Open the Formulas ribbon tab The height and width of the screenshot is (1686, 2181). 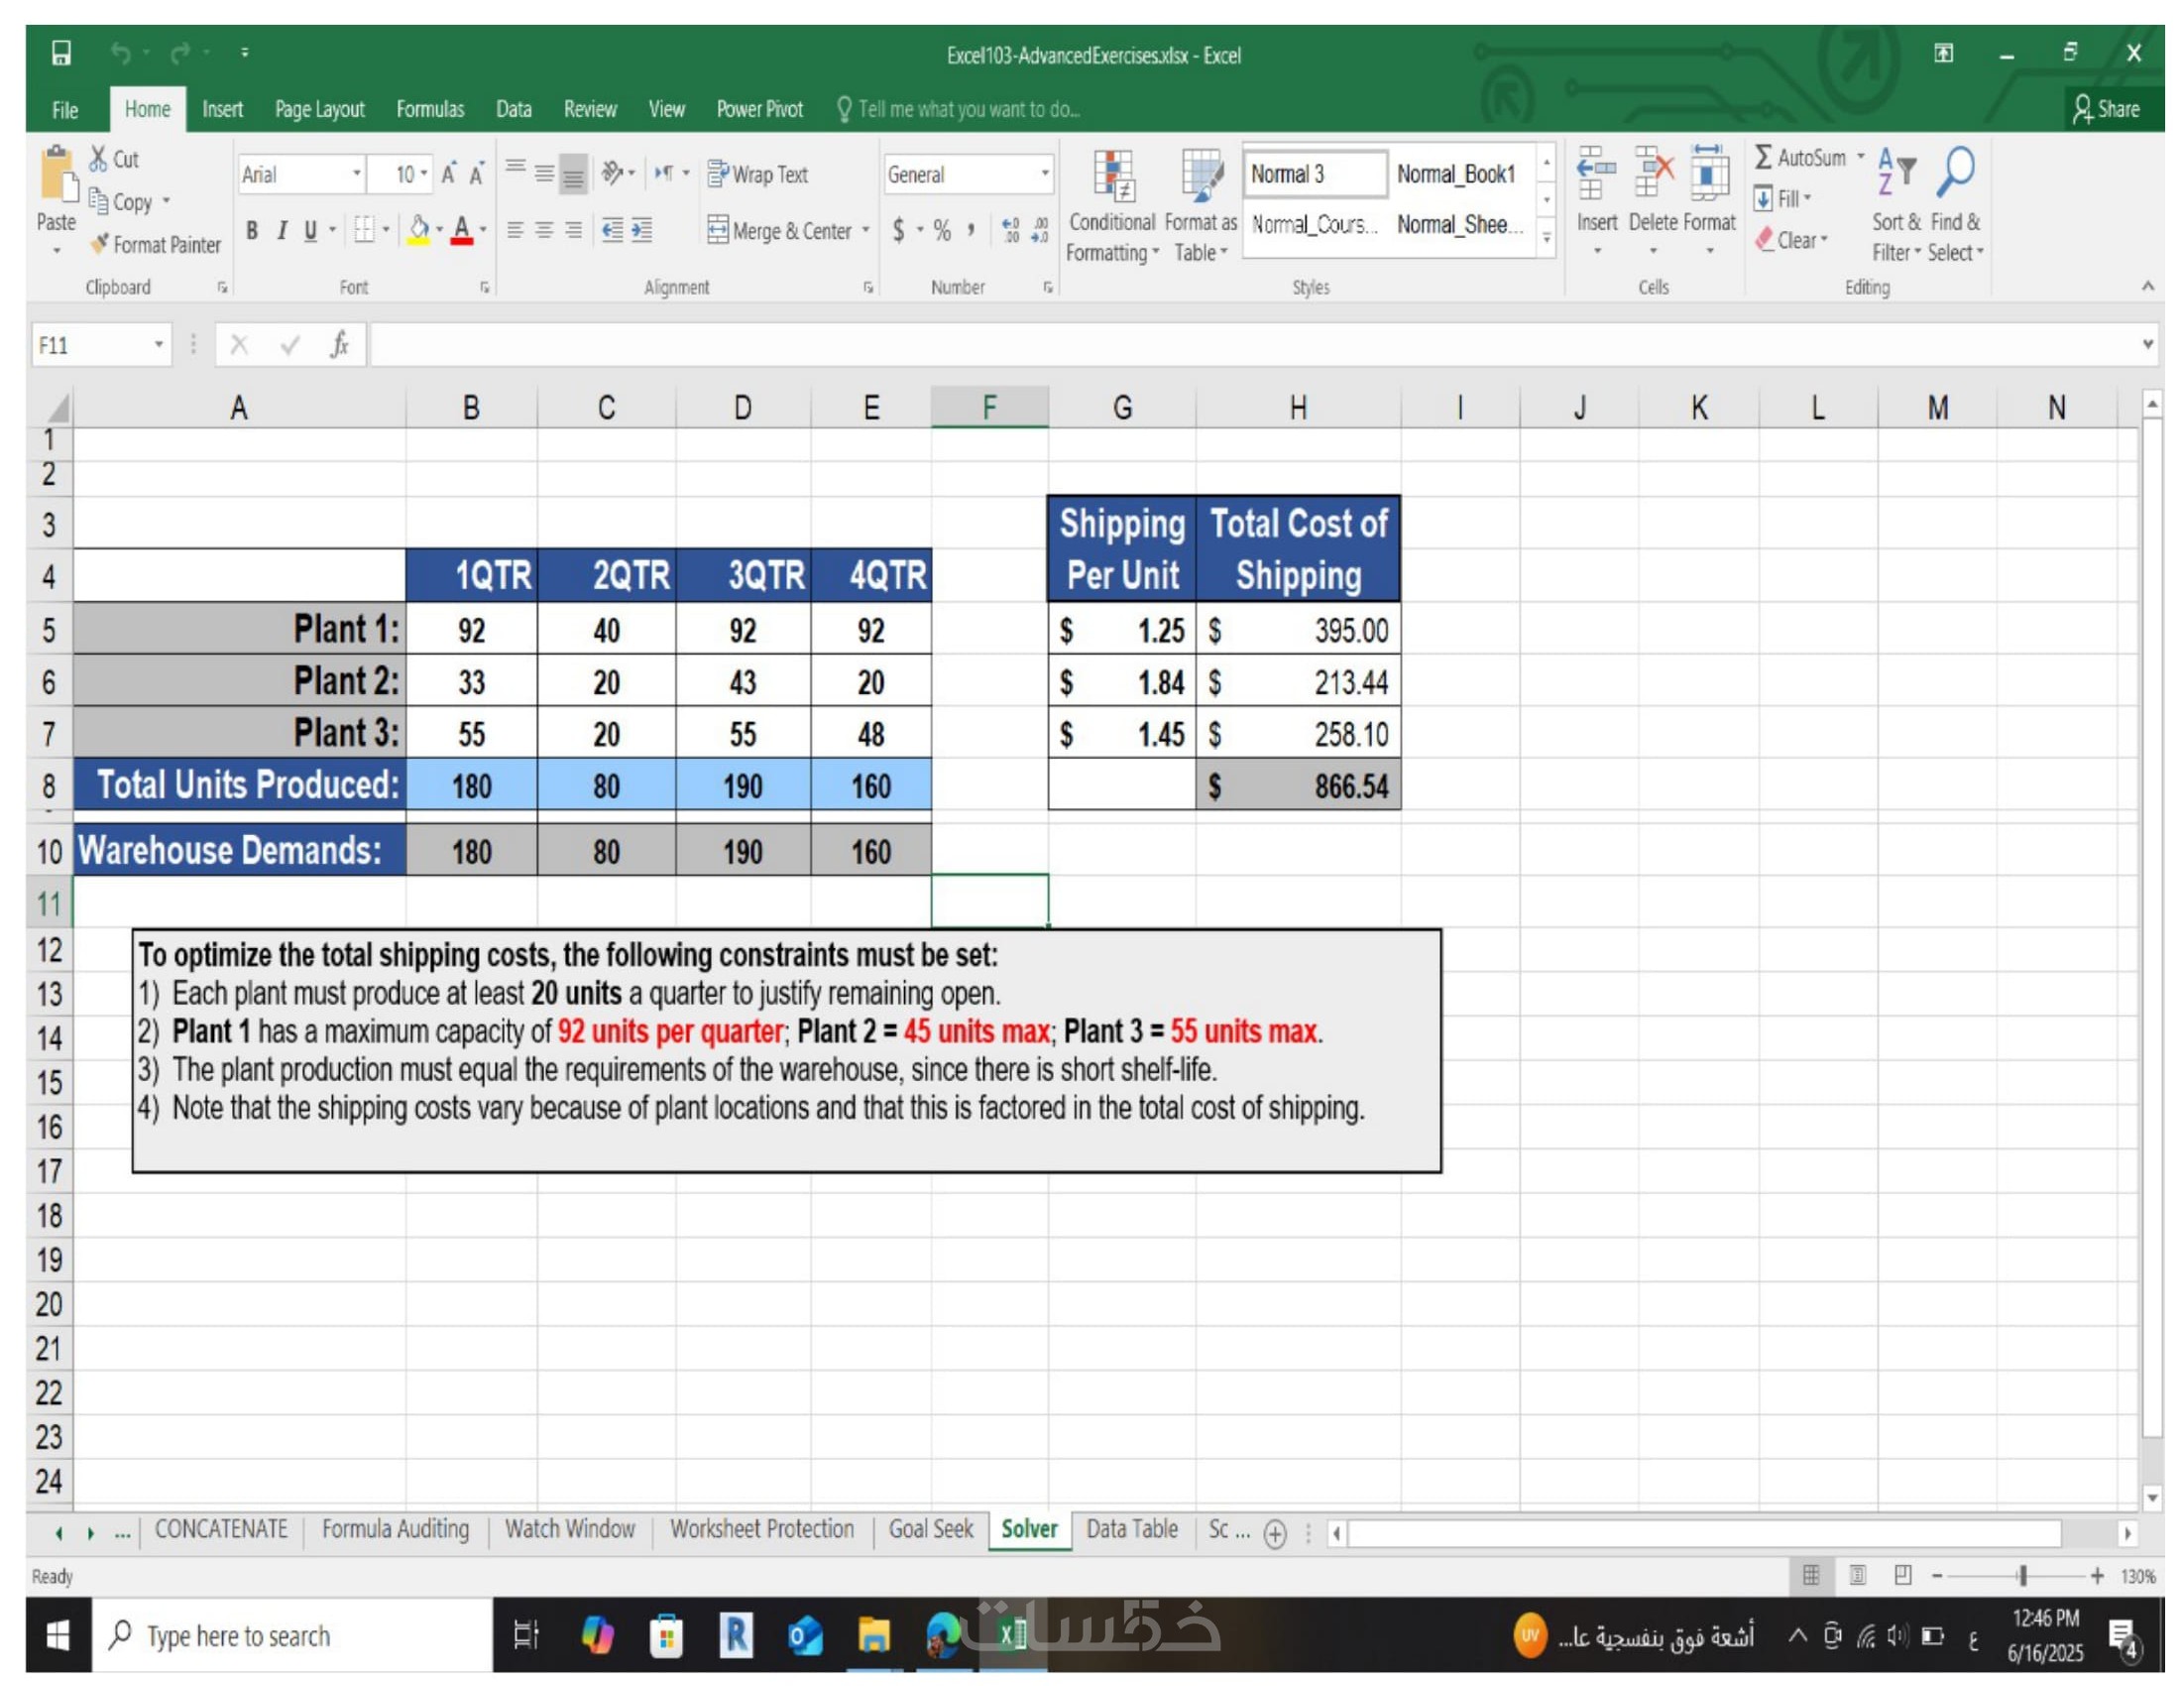pos(429,109)
